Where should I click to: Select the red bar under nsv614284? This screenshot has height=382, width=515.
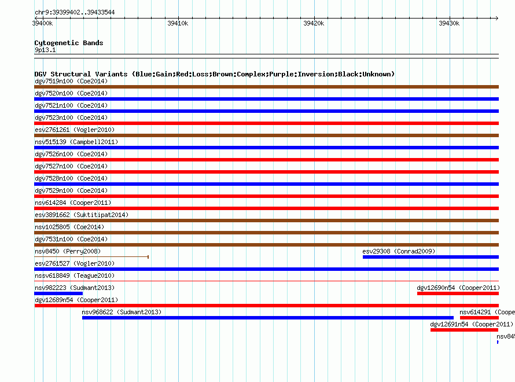[266, 208]
